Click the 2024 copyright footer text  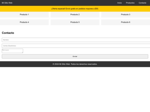(75, 64)
